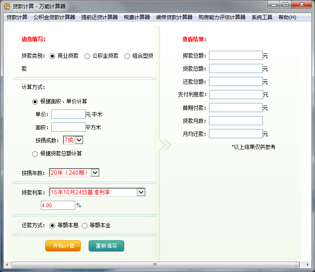Click the double-chevron arrow between panels
Image resolution: width=315 pixels, height=272 pixels.
tap(165, 145)
